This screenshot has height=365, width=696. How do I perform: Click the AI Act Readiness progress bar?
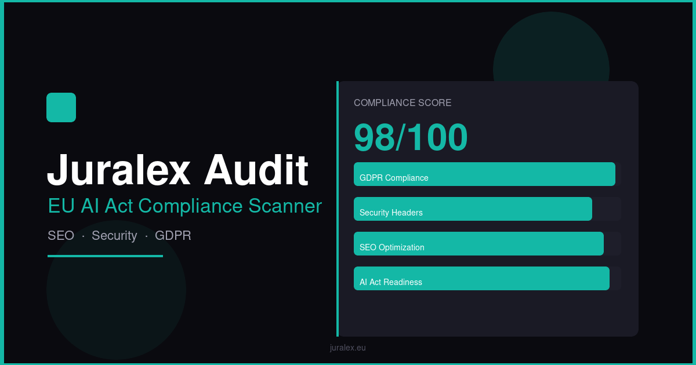pos(481,278)
